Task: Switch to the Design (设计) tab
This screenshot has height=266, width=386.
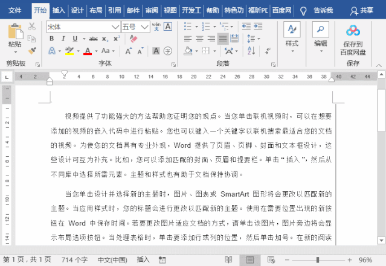Action: (x=77, y=10)
